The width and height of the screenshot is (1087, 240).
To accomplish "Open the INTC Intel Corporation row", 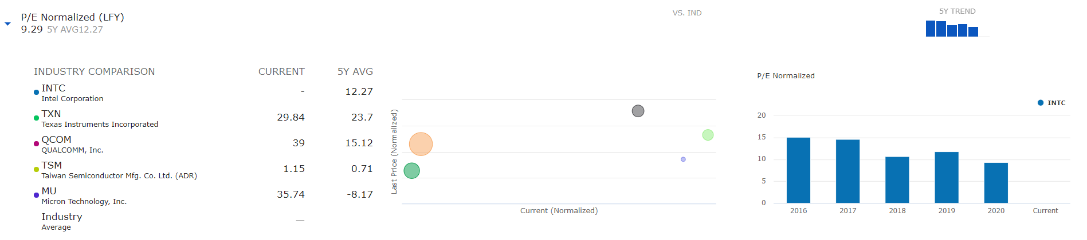I will tap(203, 93).
